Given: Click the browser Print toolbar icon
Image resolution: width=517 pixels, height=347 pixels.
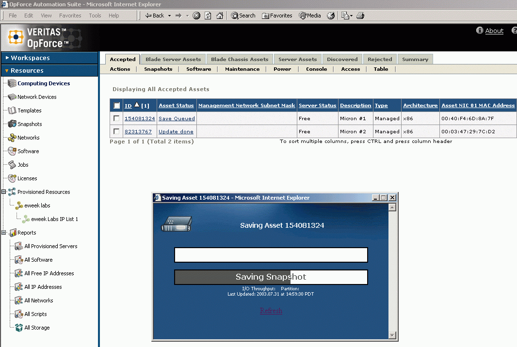Looking at the screenshot, I should [x=360, y=16].
